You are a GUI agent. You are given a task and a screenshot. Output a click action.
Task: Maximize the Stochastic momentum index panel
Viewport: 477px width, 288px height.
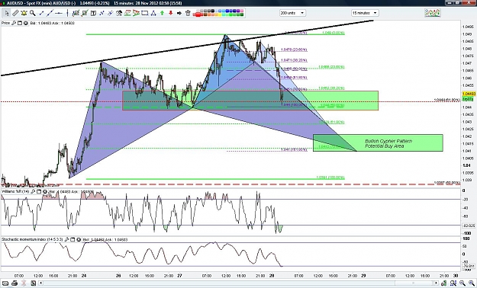73,239
